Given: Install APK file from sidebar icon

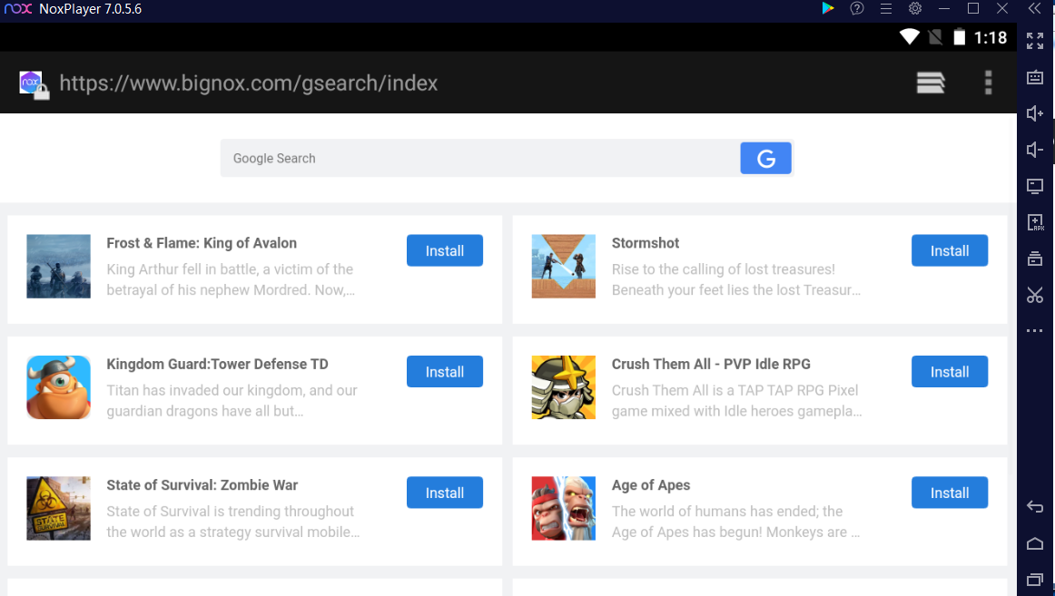Looking at the screenshot, I should tap(1035, 222).
